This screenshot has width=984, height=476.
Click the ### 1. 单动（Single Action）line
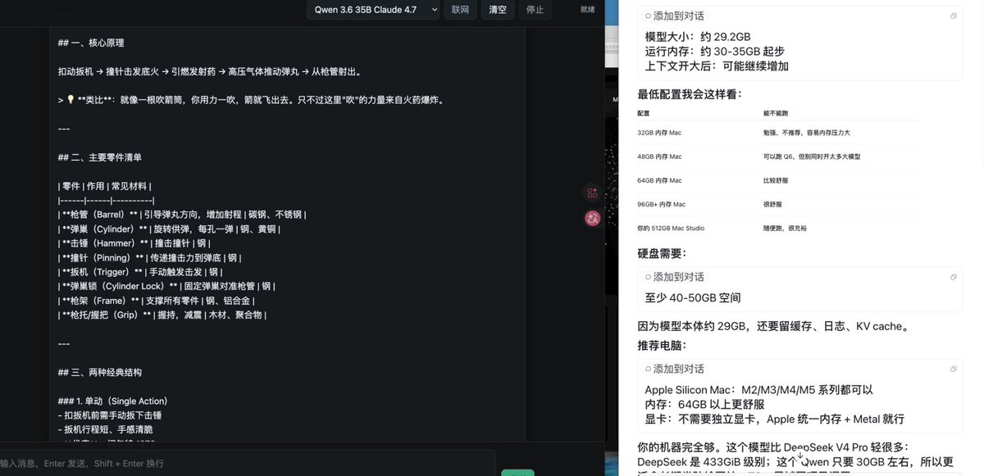113,401
